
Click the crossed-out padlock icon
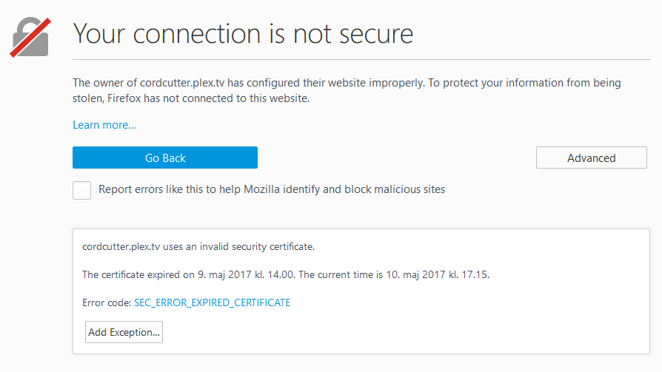[x=30, y=35]
